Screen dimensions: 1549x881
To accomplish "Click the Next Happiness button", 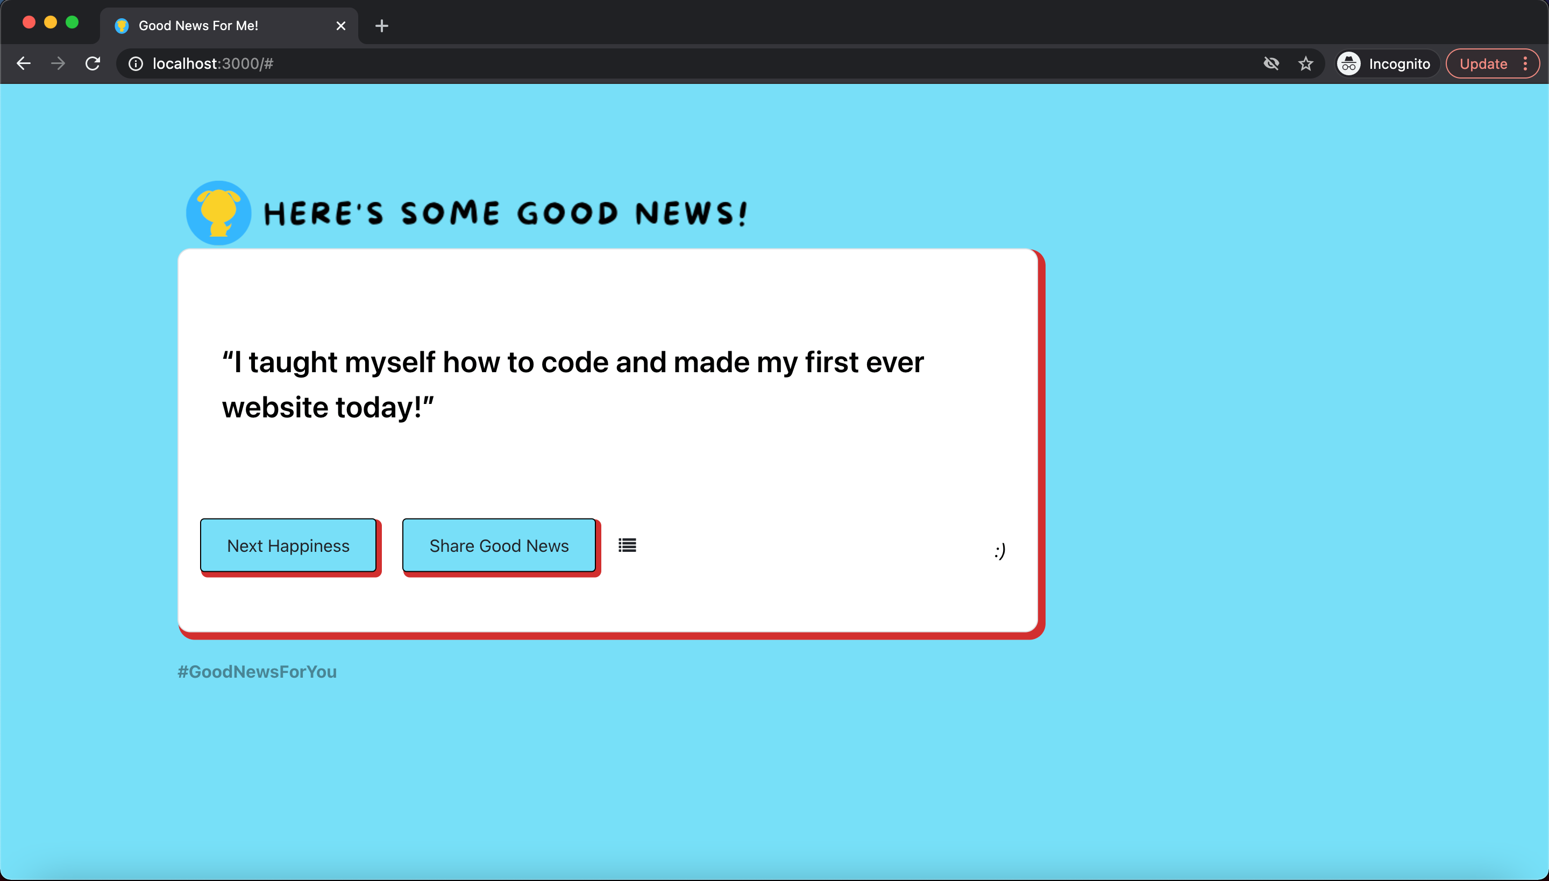I will point(288,544).
